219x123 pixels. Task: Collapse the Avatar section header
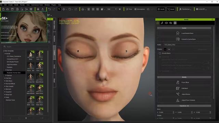pyautogui.click(x=184, y=28)
